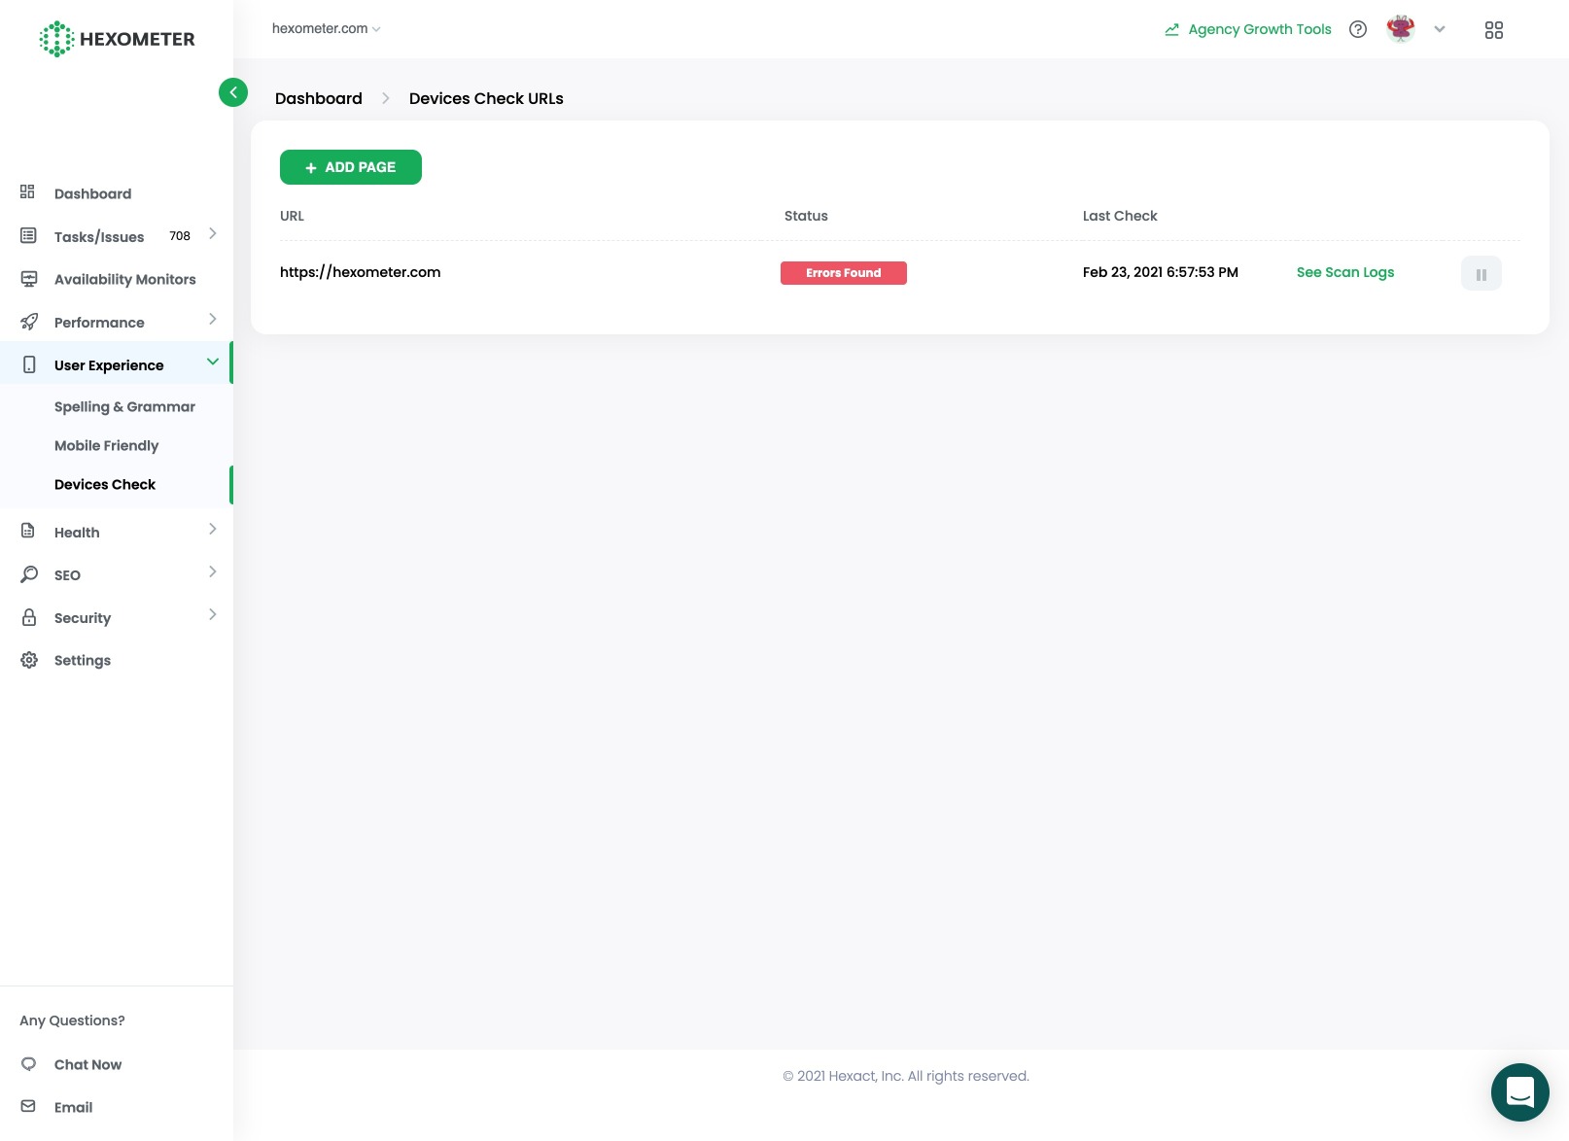
Task: Click the Devices Check URLs breadcrumb text
Action: tap(486, 98)
